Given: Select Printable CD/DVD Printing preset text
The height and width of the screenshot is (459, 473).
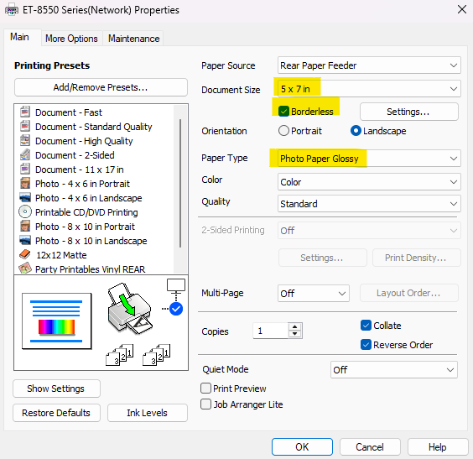Looking at the screenshot, I should (x=86, y=212).
